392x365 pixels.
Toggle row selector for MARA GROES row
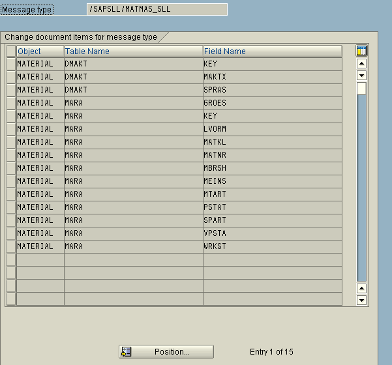click(11, 103)
